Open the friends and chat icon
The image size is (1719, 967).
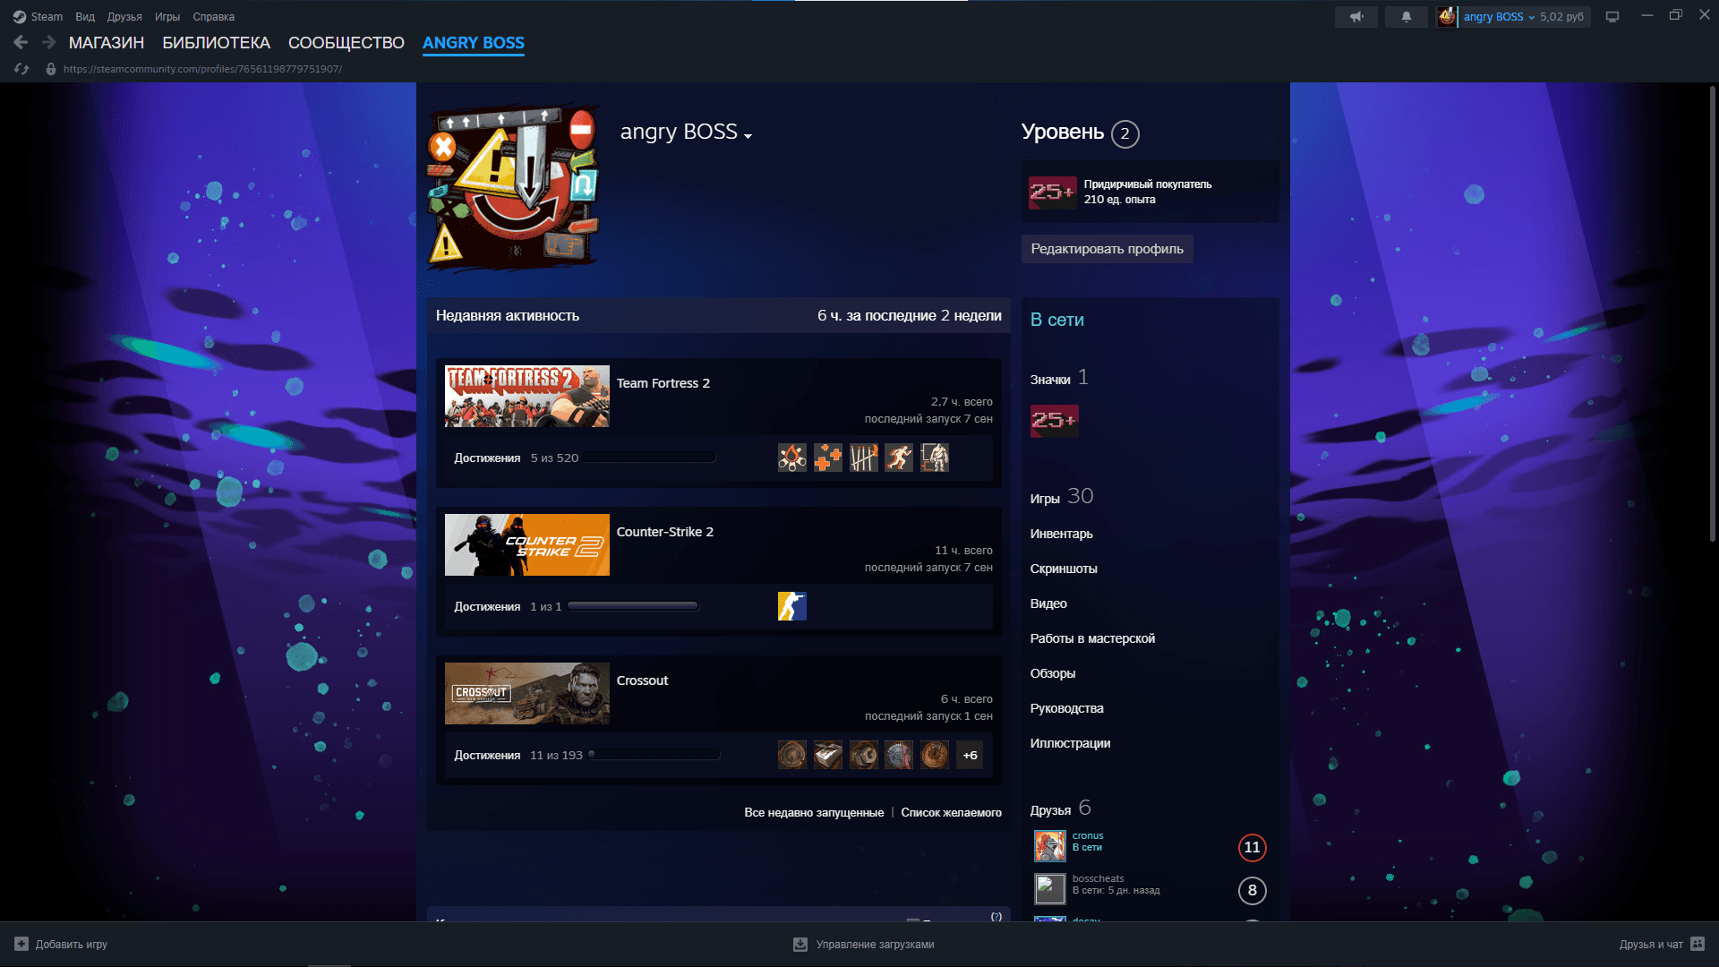point(1698,944)
